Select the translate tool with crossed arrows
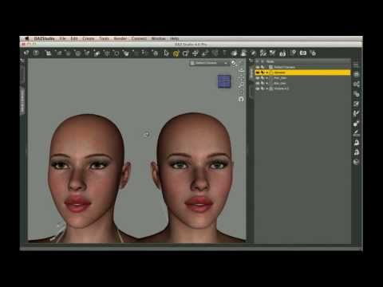Image resolution: width=383 pixels, height=287 pixels. point(195,53)
